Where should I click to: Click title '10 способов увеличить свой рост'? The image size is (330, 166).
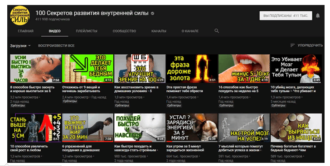tap(29, 148)
